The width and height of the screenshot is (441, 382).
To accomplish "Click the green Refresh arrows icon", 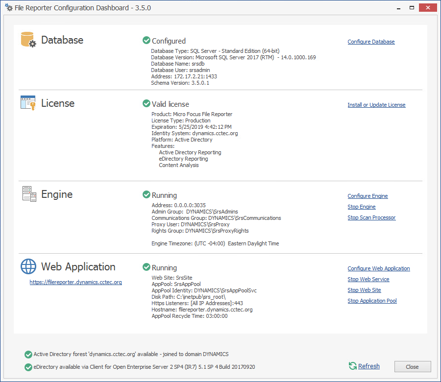I will pos(352,366).
